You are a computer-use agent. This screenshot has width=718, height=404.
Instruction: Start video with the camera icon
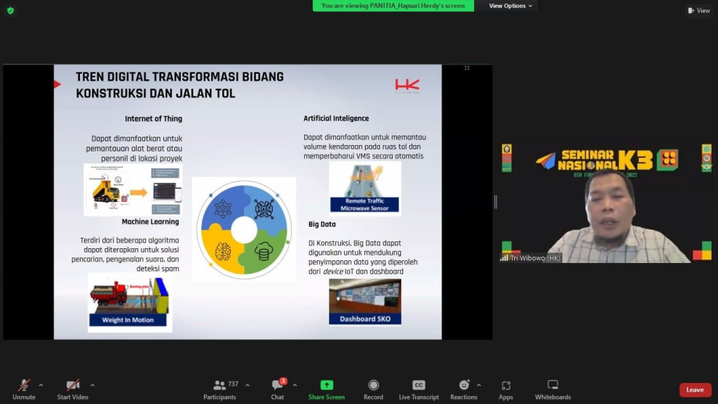pos(72,385)
